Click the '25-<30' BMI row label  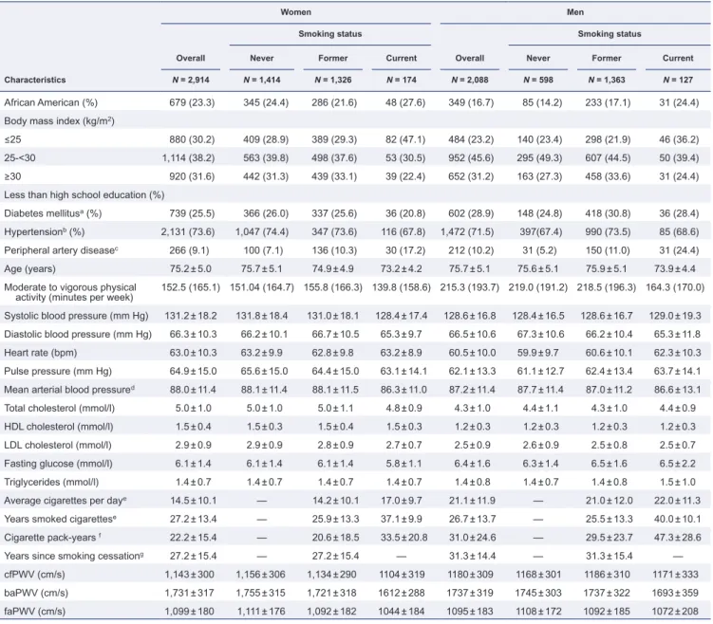[20, 158]
